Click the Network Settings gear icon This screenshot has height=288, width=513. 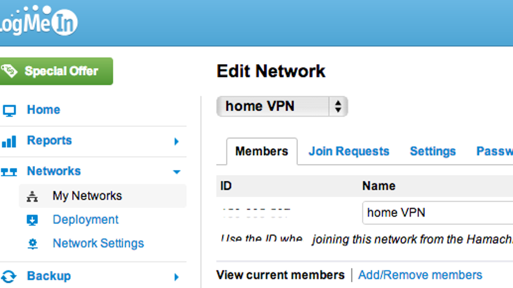pos(32,244)
